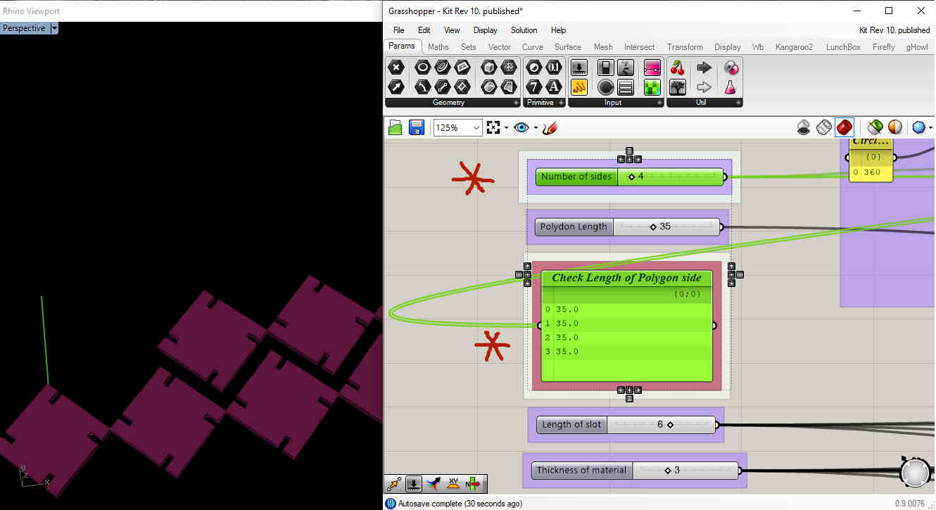The width and height of the screenshot is (936, 510).
Task: Select the Vector parameter arrow icon
Action: pyautogui.click(x=396, y=87)
